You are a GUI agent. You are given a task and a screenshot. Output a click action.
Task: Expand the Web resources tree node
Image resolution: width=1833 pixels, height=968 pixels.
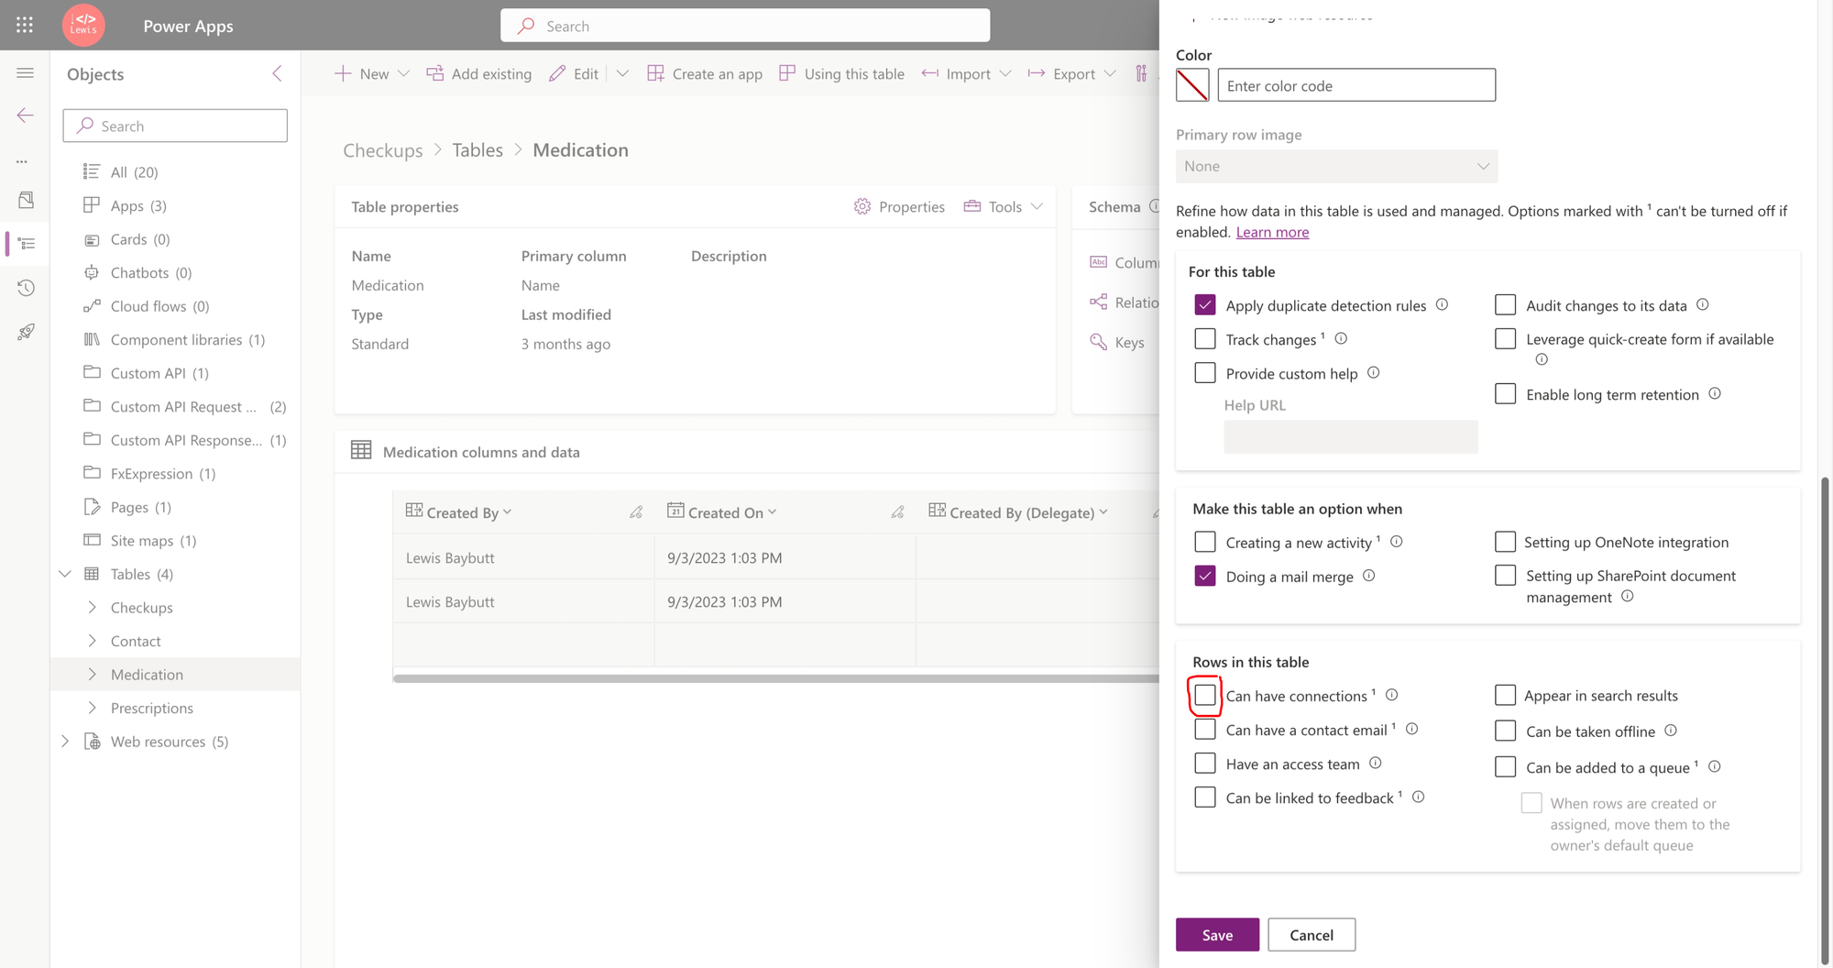coord(65,741)
